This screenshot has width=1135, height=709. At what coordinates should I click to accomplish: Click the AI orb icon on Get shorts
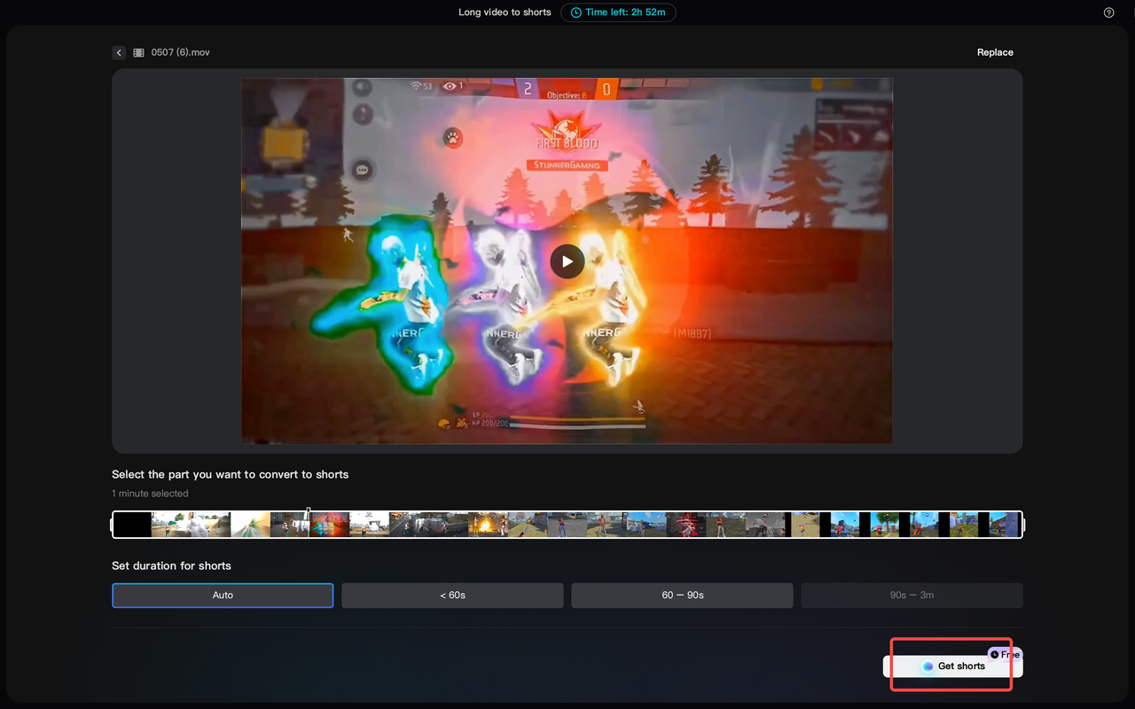pyautogui.click(x=928, y=666)
